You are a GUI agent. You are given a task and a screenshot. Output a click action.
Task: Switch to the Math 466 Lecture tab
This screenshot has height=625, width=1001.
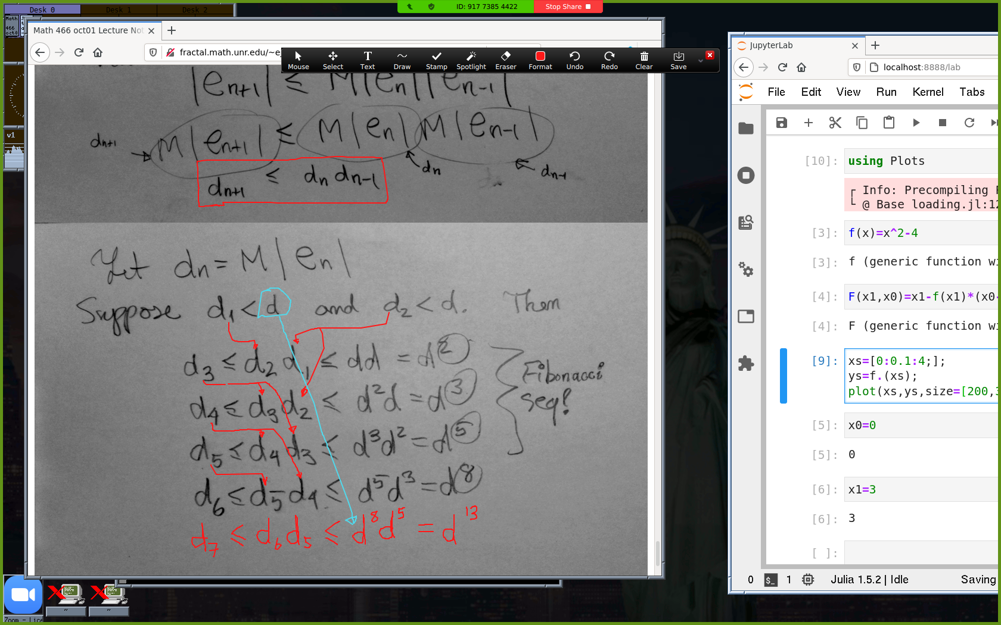88,30
